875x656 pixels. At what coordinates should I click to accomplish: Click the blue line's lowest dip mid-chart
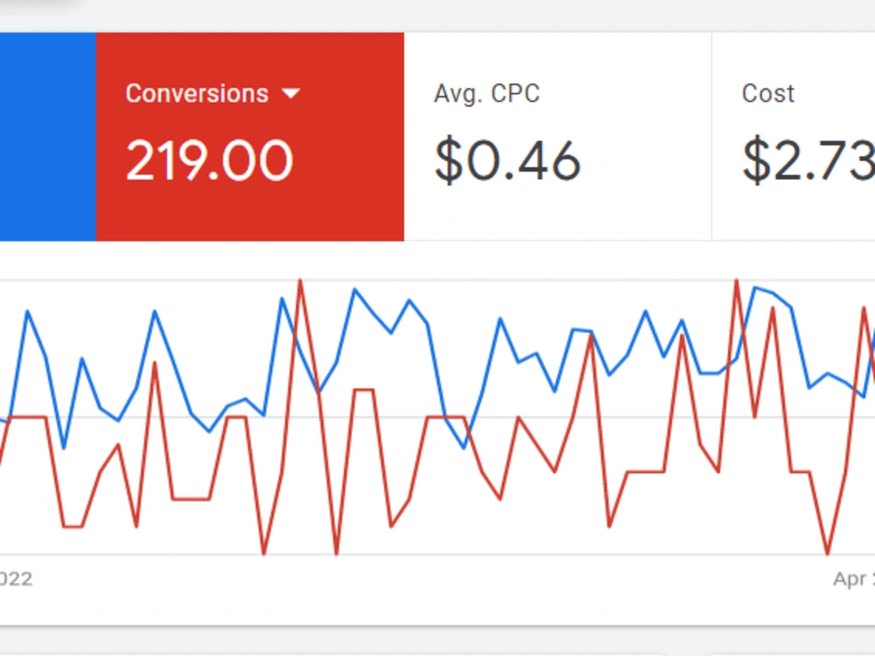point(464,447)
